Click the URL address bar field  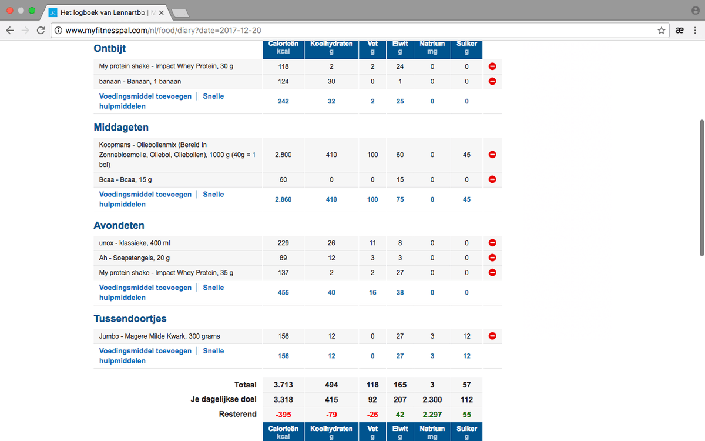click(x=352, y=31)
